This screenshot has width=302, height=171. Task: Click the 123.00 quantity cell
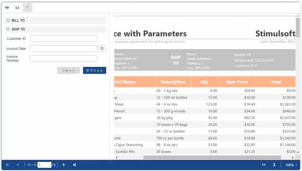211,104
